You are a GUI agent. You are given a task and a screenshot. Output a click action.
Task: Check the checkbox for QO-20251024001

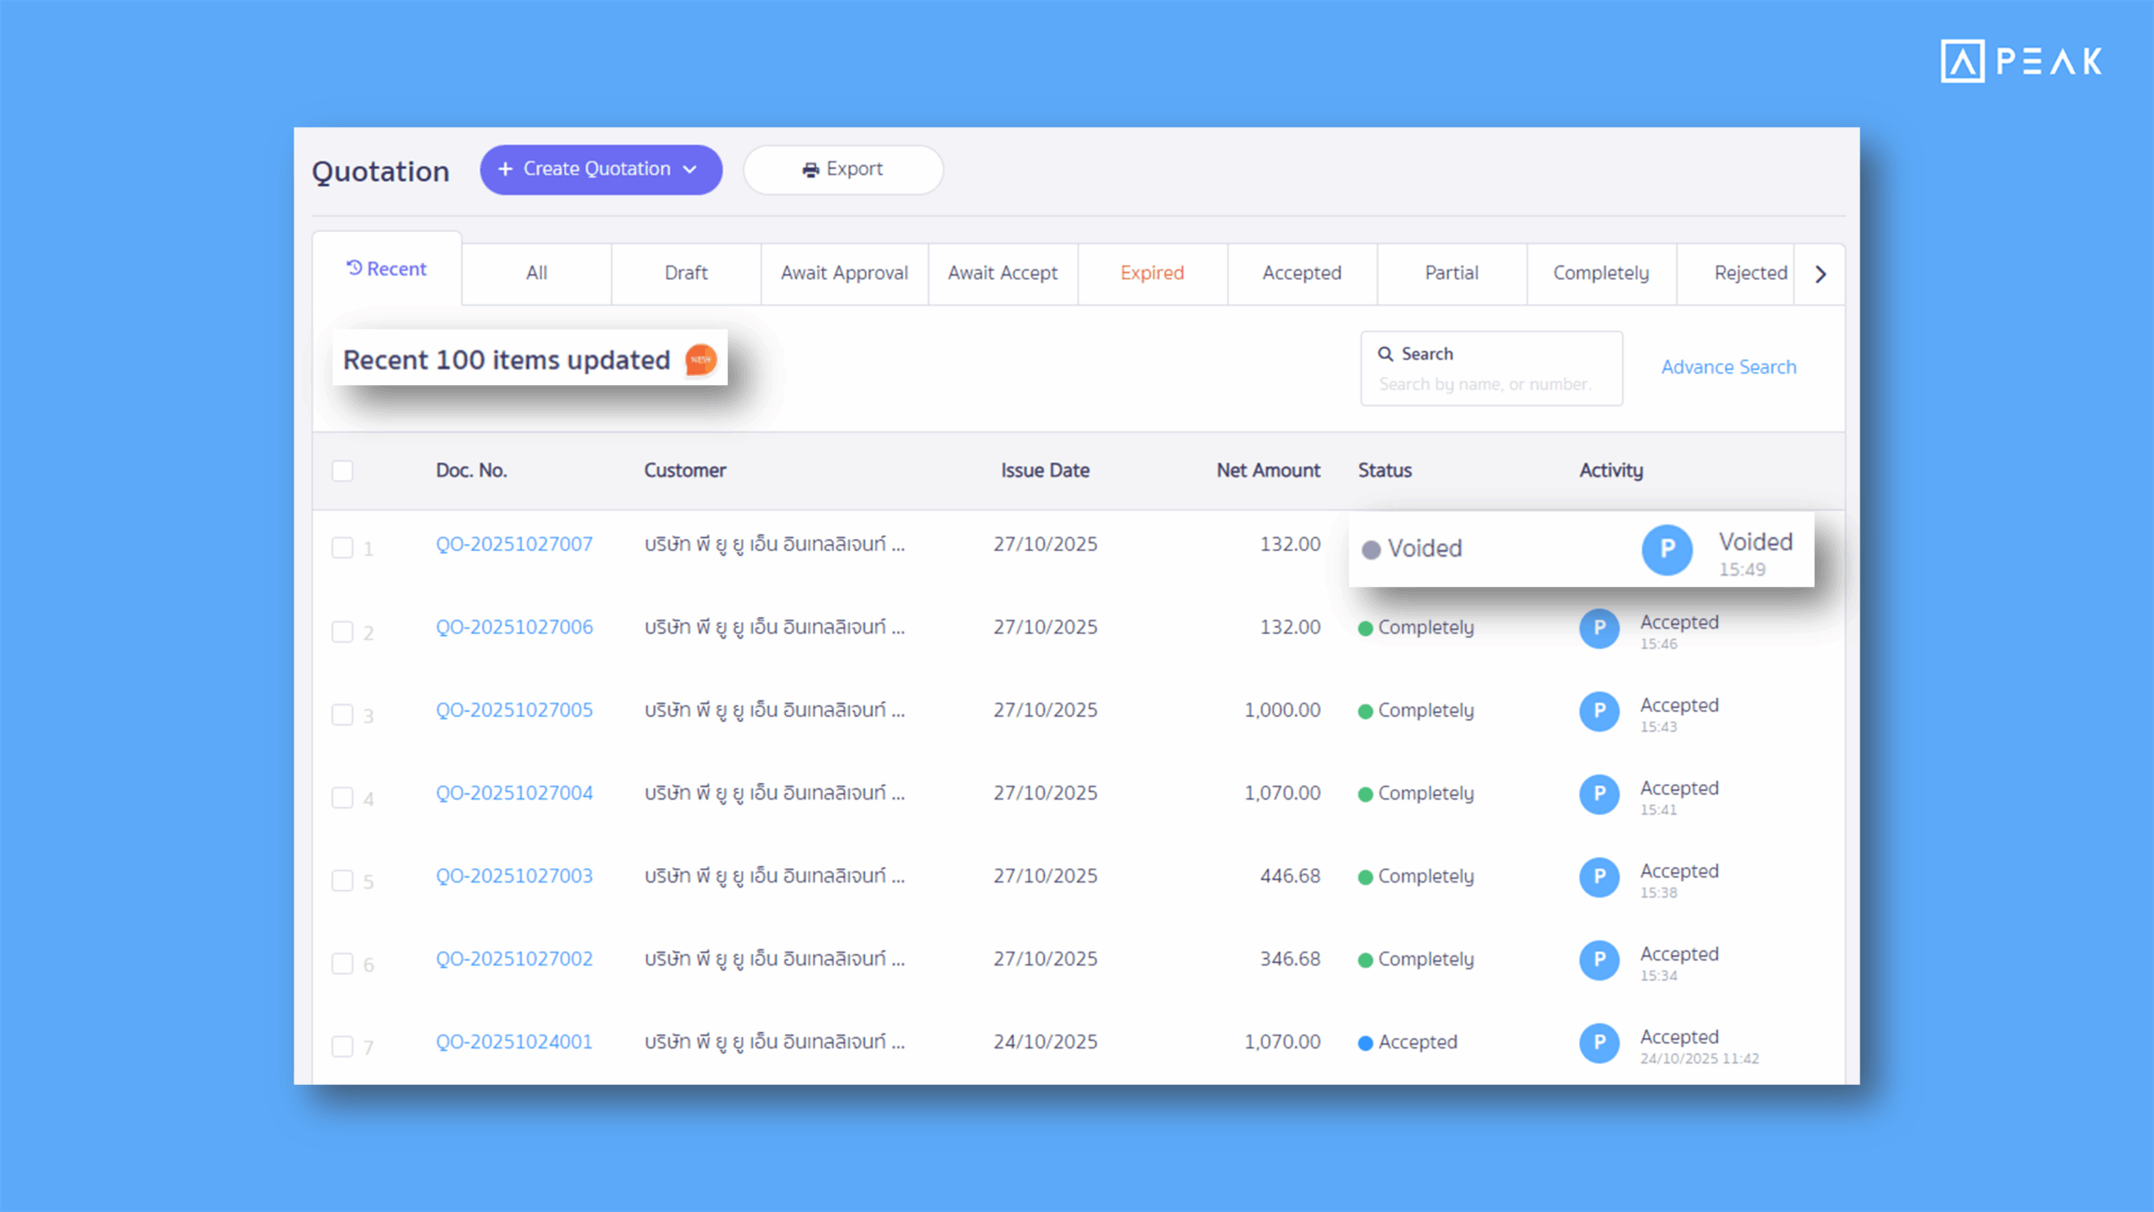click(342, 1046)
